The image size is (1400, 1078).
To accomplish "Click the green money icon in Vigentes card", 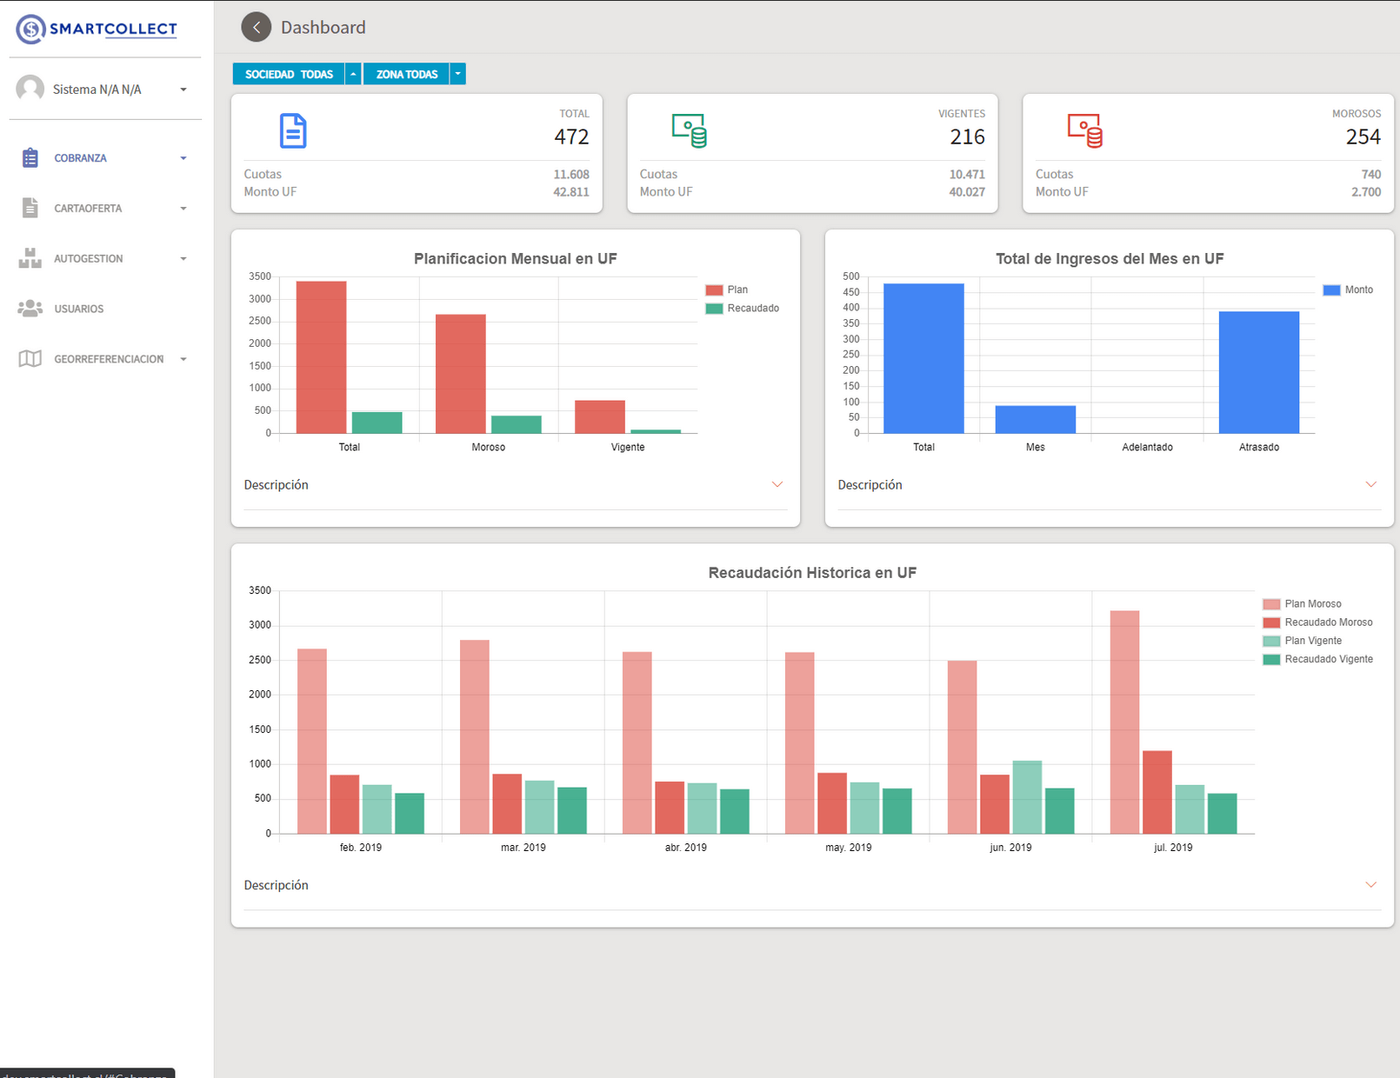I will click(x=690, y=130).
